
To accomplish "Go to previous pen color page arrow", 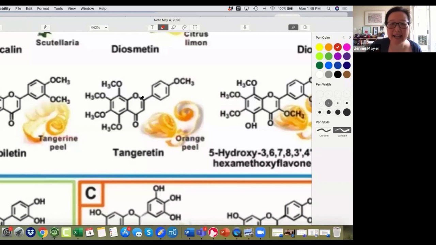I will 343,37.
